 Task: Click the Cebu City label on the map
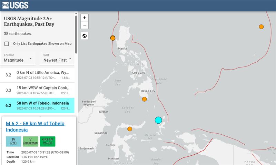139,73
